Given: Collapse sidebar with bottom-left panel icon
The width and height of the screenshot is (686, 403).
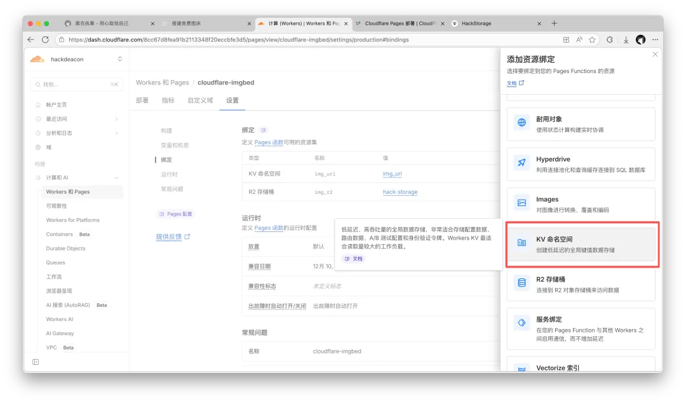Looking at the screenshot, I should click(x=36, y=362).
